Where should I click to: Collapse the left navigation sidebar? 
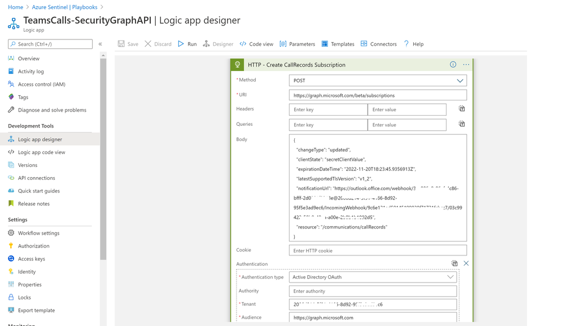(x=100, y=44)
